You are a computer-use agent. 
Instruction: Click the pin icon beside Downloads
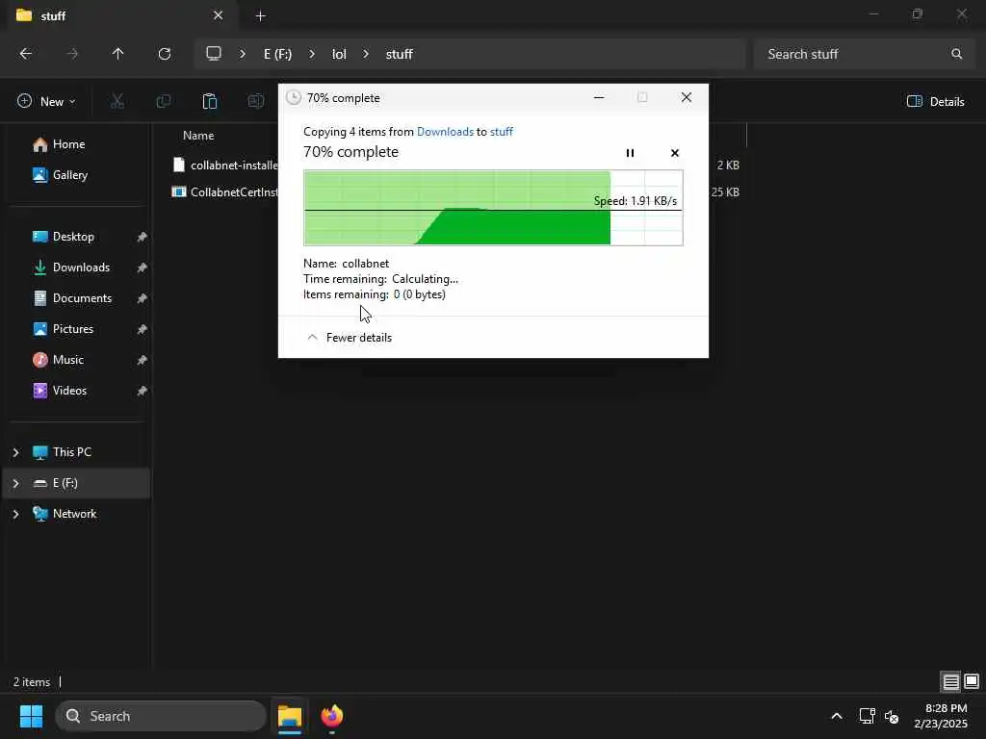[142, 268]
